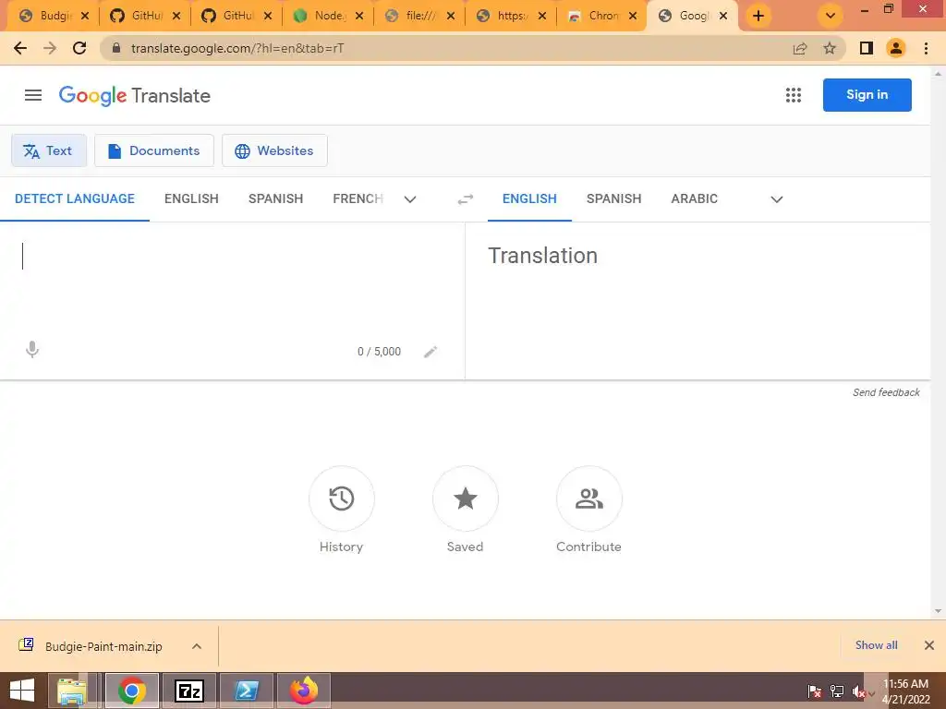Switch to Websites translation mode

click(274, 150)
